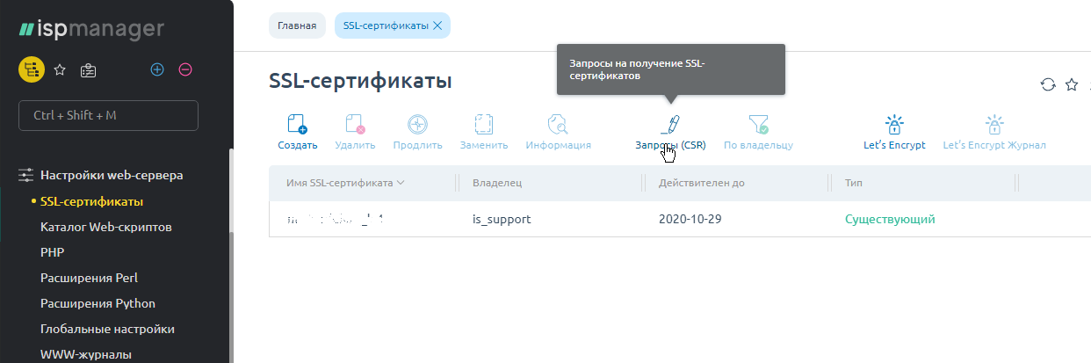Click the ispmanager logo
1091x363 pixels.
90,30
